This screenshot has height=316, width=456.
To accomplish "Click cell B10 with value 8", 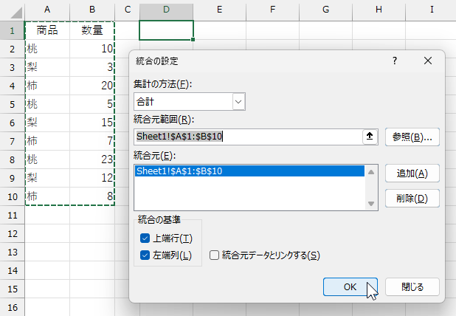I will tap(92, 196).
